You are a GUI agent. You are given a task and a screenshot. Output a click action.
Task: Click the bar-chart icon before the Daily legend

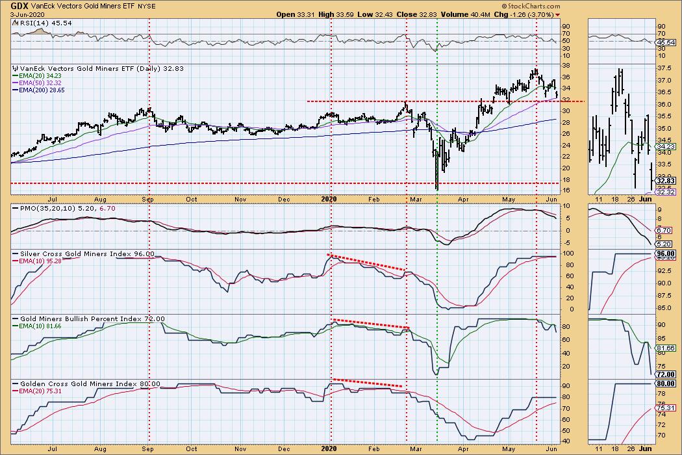[x=15, y=69]
